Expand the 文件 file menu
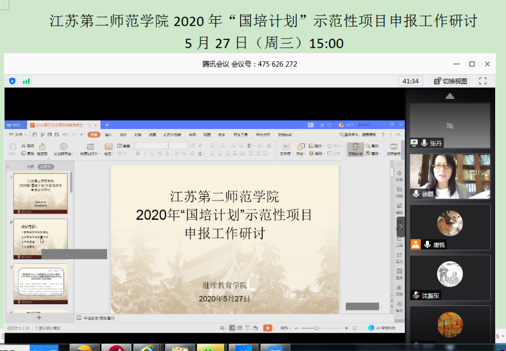506x351 pixels. 19,134
